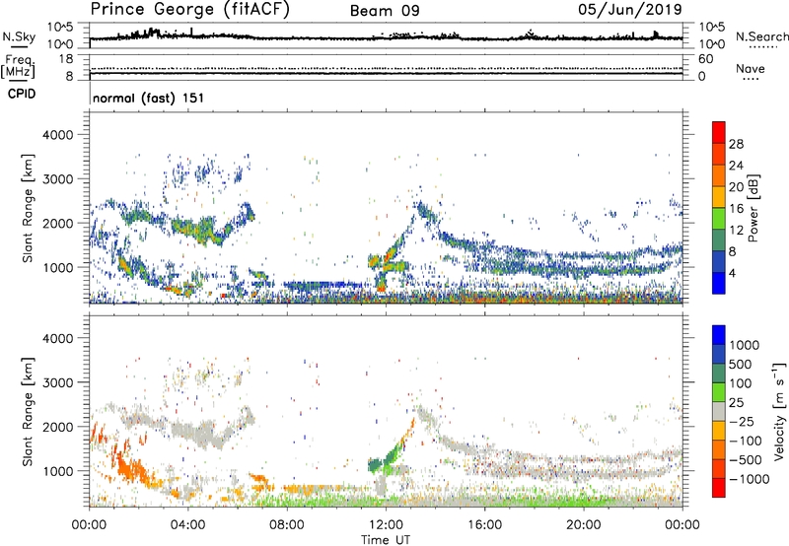The width and height of the screenshot is (789, 546).
Task: Click the '4000' tick on the power panel
Action: click(58, 135)
